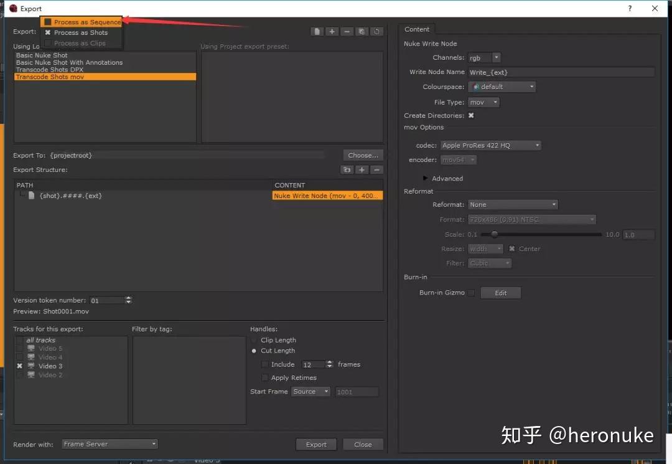Add a new folder to the Export Structure
Viewport: 672px width, 464px height.
[x=347, y=169]
